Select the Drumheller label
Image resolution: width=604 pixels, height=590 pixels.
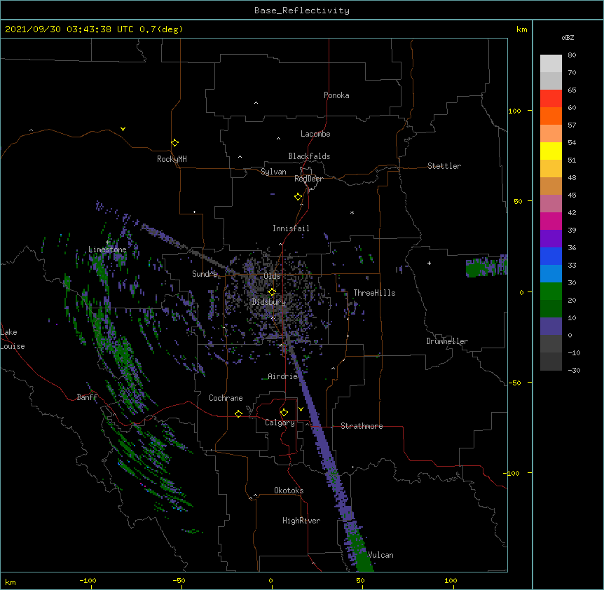(447, 341)
